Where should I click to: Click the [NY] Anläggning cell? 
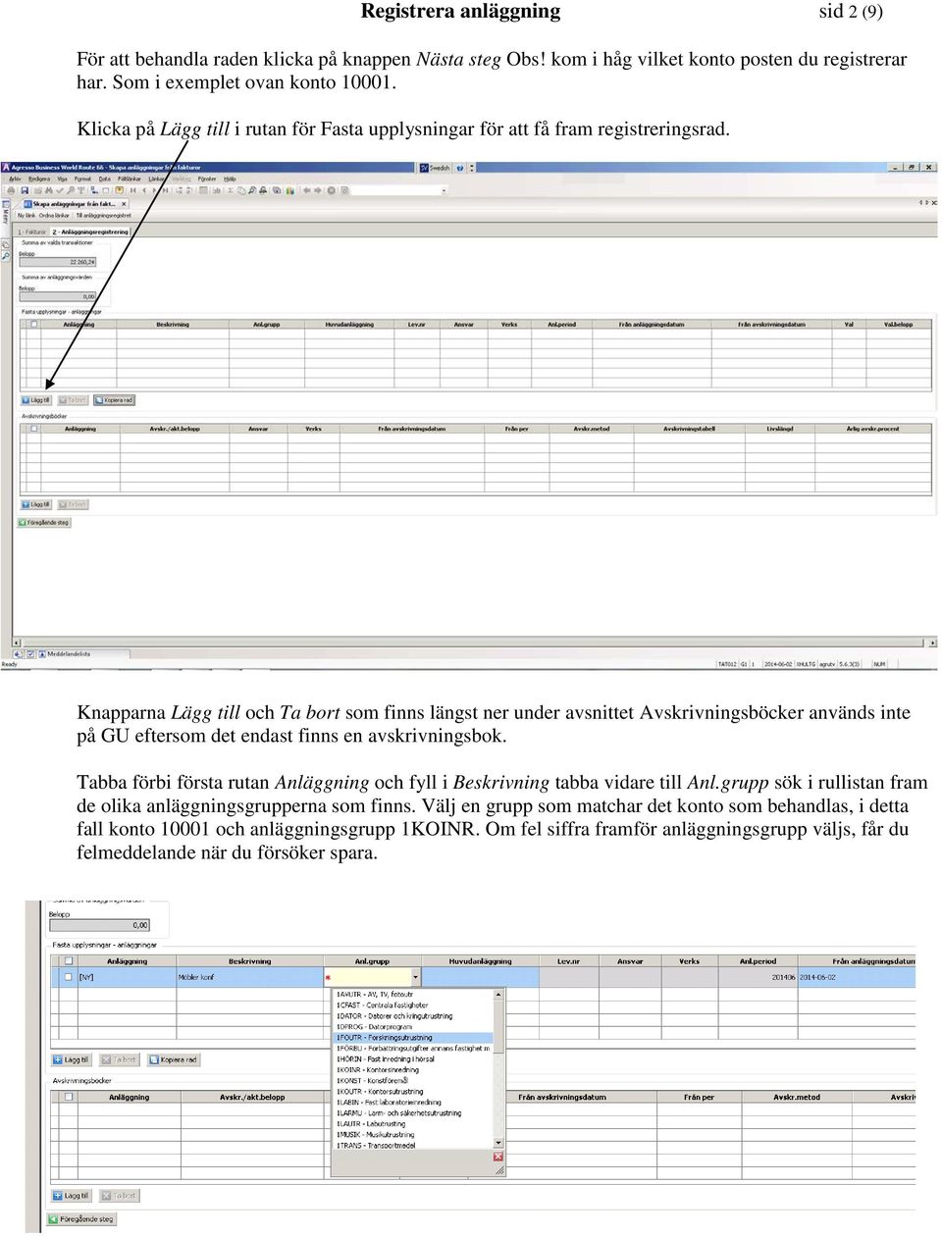[126, 977]
